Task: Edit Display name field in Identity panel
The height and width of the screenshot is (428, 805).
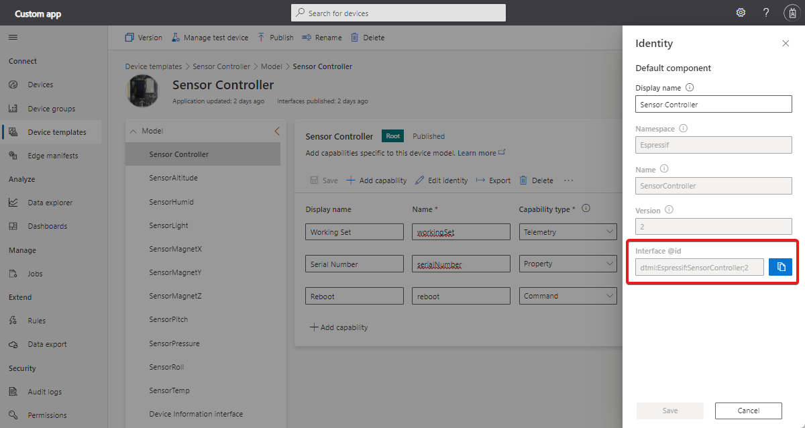Action: (x=714, y=104)
